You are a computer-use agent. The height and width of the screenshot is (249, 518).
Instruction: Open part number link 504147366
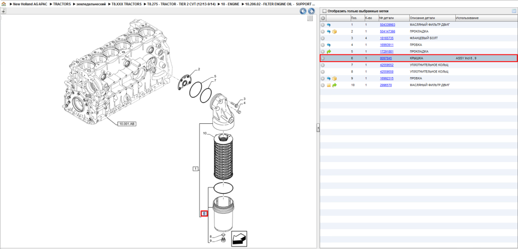click(x=387, y=32)
